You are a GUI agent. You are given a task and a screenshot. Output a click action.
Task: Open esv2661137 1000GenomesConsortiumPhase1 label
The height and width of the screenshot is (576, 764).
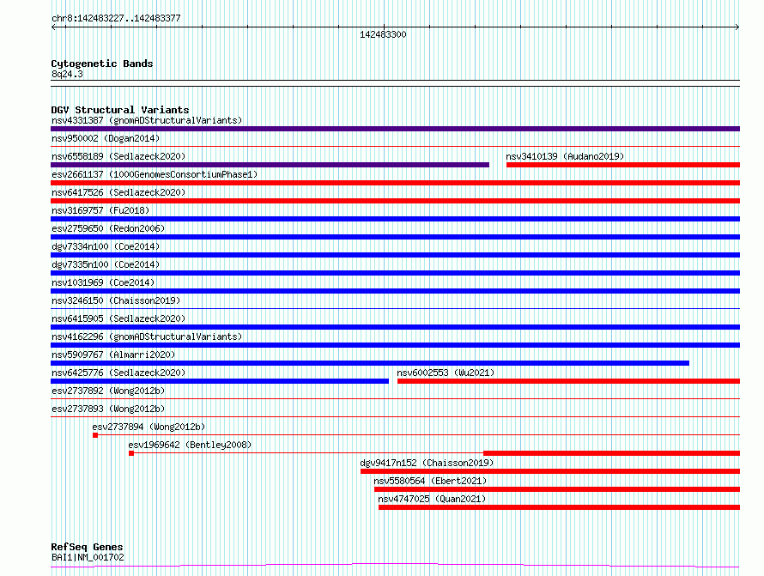pos(155,174)
